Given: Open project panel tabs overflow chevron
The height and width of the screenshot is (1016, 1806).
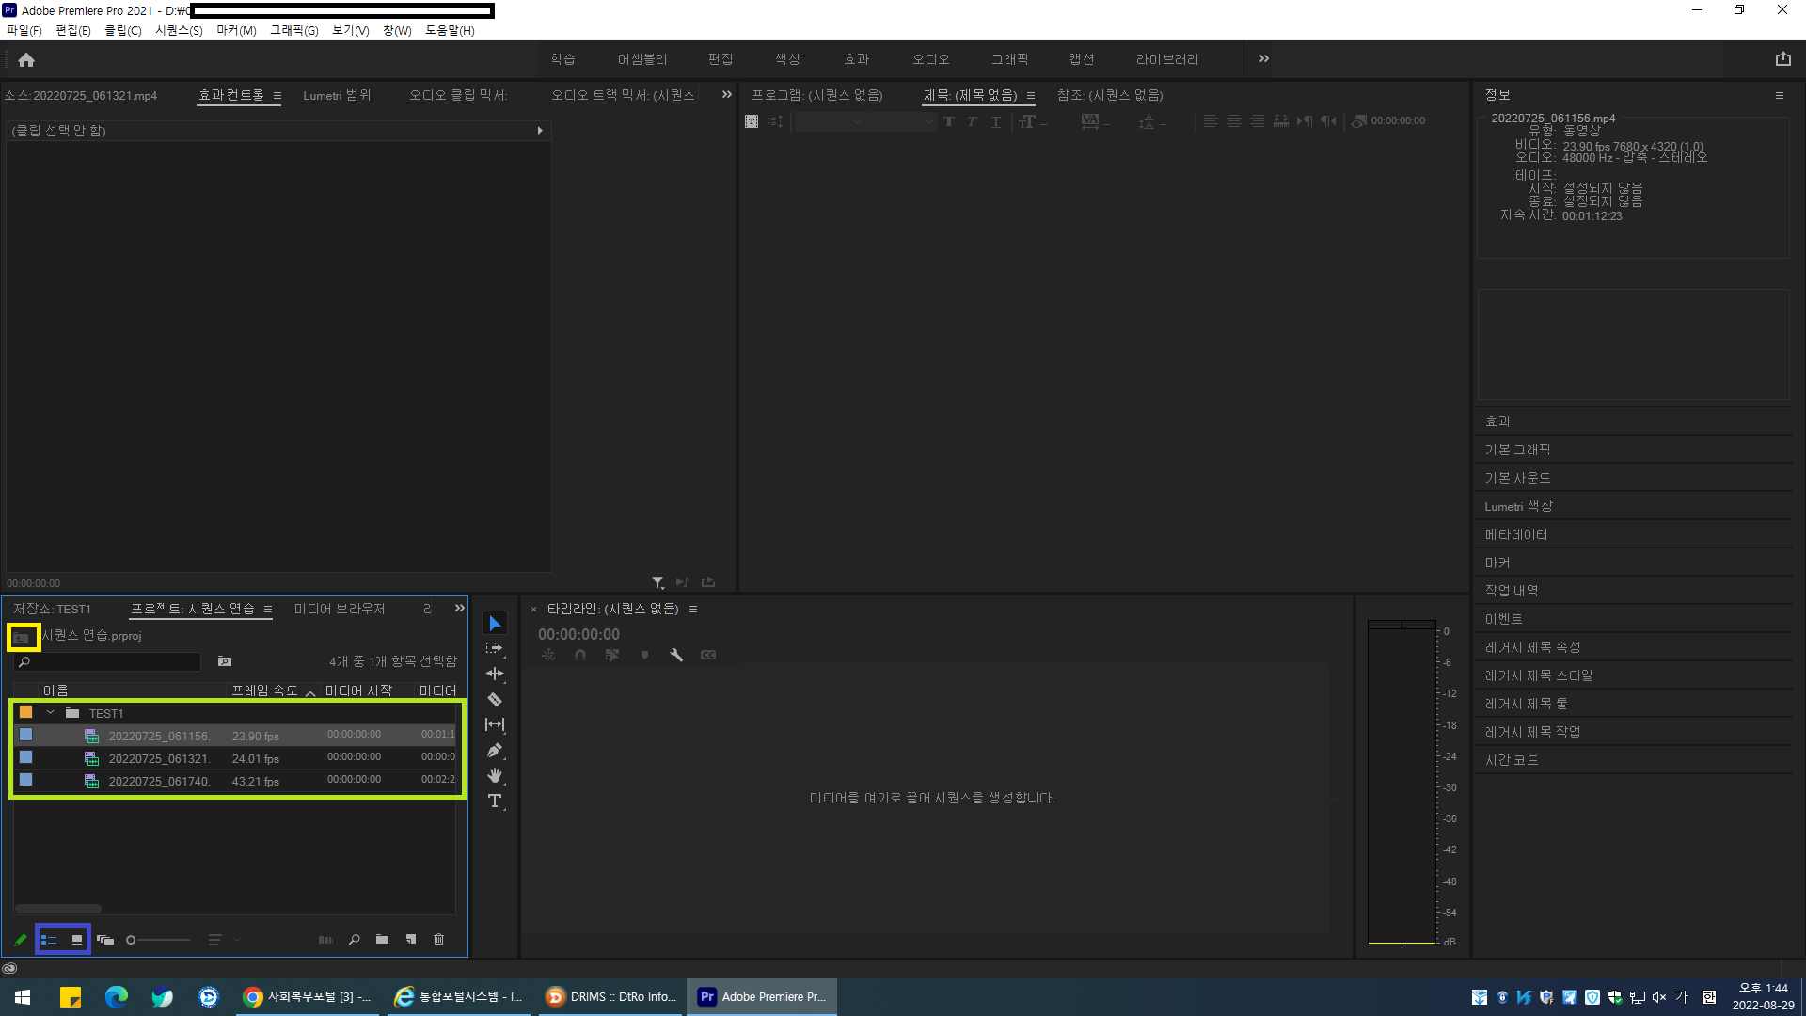Looking at the screenshot, I should pyautogui.click(x=459, y=609).
